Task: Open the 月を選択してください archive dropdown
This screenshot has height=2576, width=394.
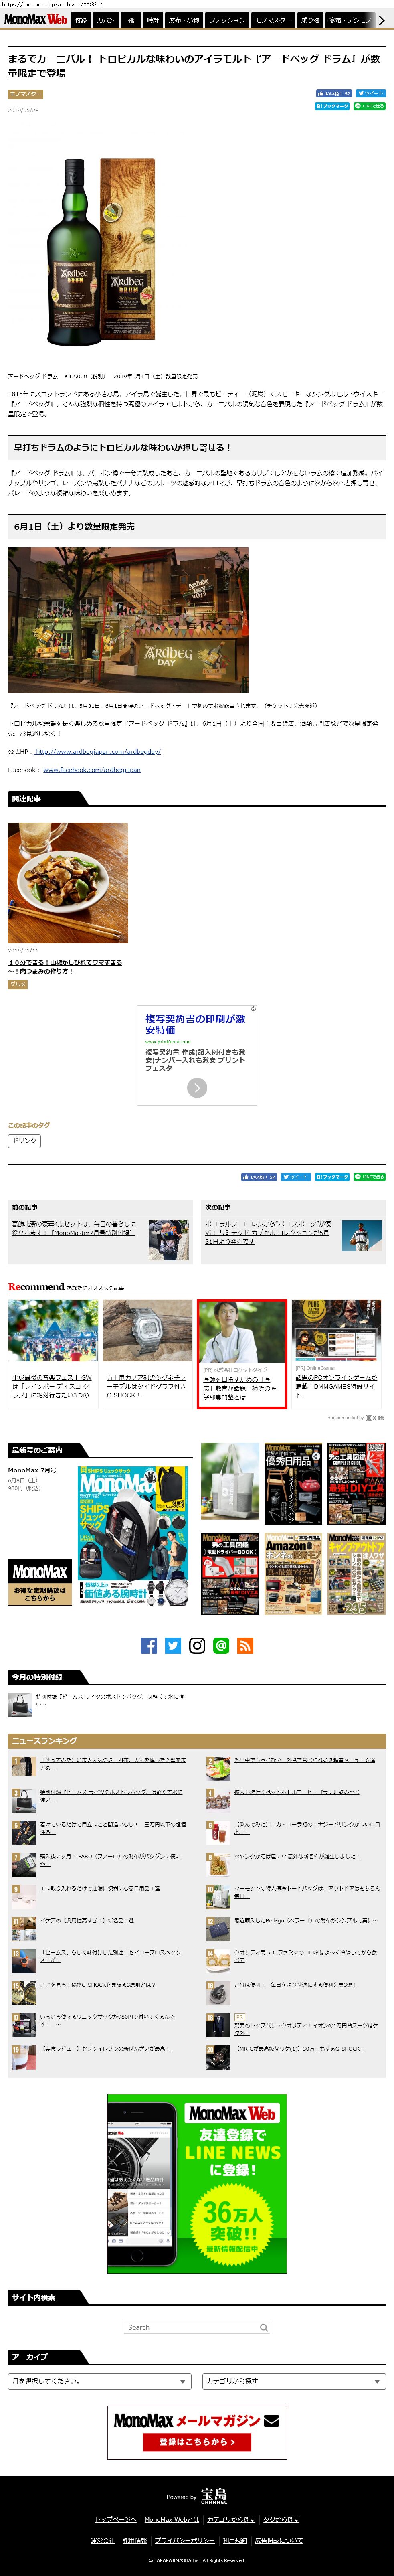Action: coord(99,2381)
